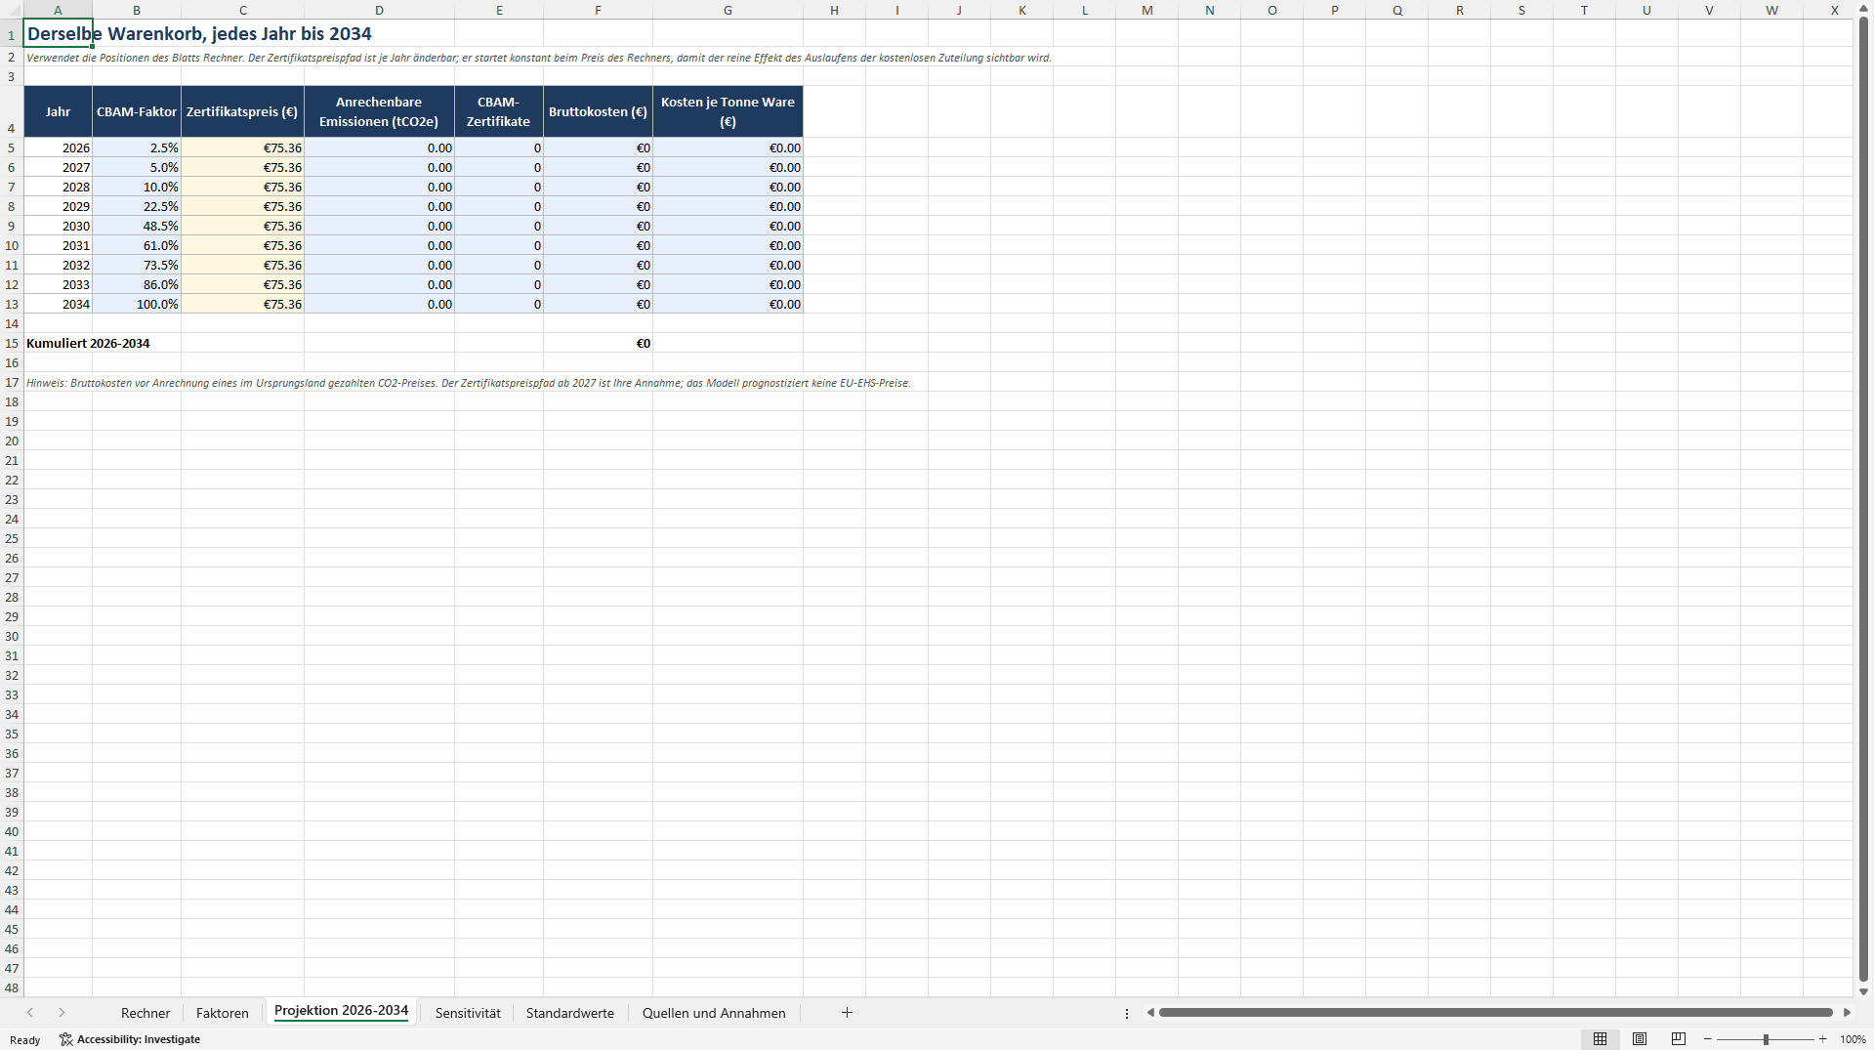Viewport: 1874px width, 1050px height.
Task: Select the year 2026 cell
Action: coord(58,147)
